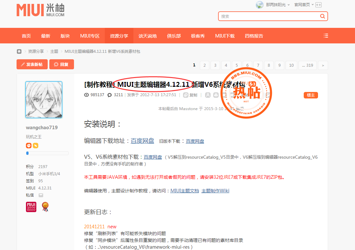Open 版块 nav tab
Screen dimensions: 355x250
tap(65, 36)
